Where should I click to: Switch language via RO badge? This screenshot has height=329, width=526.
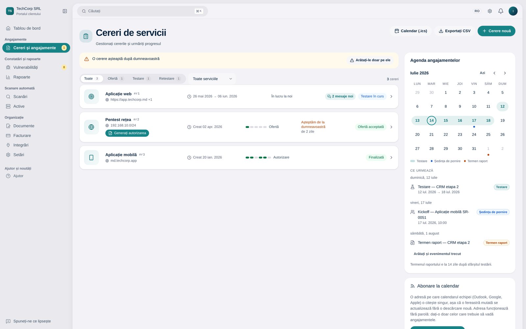(x=477, y=11)
